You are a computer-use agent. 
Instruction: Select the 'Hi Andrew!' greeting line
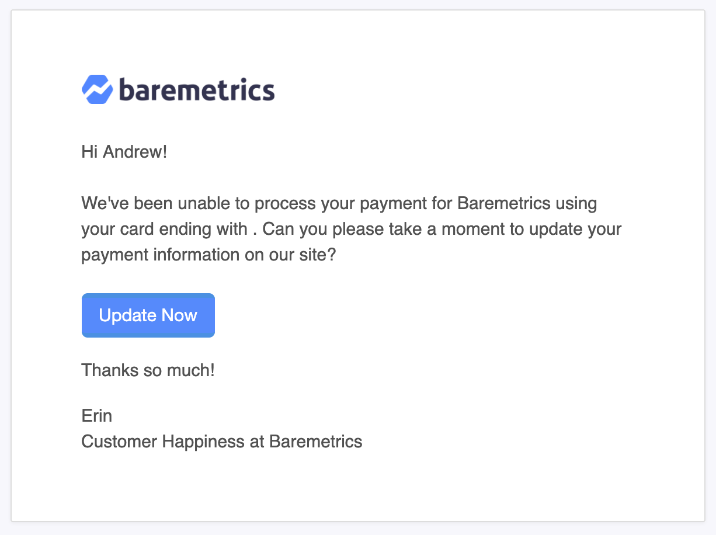[x=124, y=152]
